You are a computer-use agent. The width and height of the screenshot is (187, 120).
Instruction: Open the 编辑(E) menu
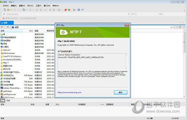14,6
